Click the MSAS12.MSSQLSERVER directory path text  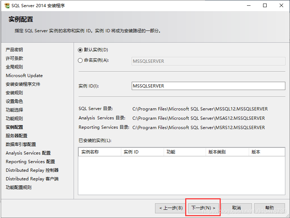click(198, 118)
